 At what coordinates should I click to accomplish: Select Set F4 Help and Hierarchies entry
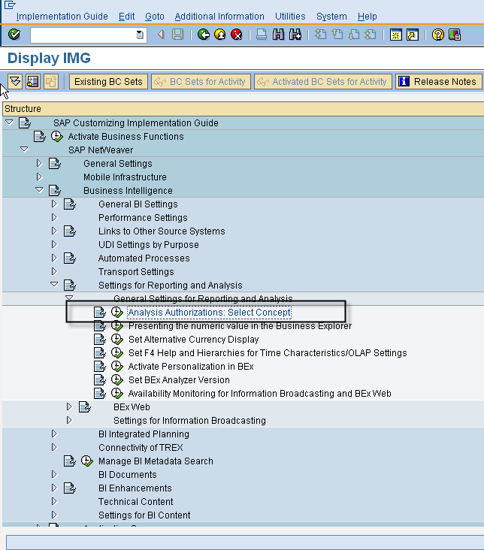coord(268,353)
